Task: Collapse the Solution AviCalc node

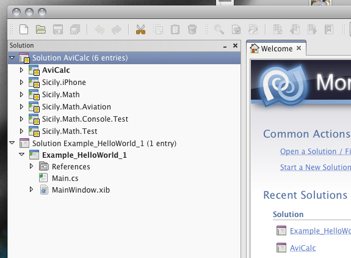Action: click(12, 58)
